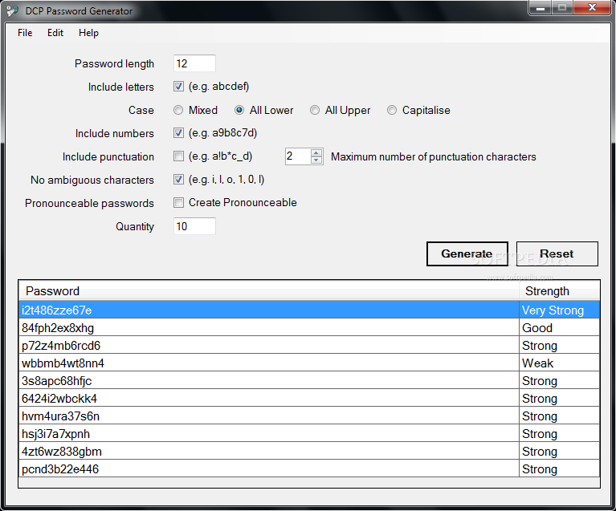Select the Capitalise case option
The image size is (616, 511).
click(392, 110)
